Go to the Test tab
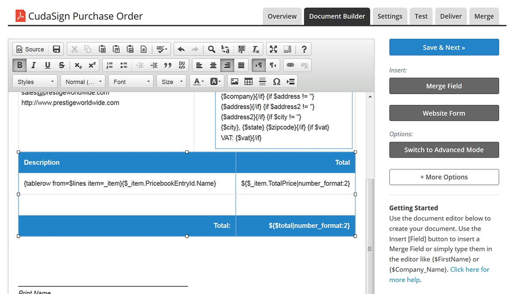Screen dimensions: 516x294 [x=421, y=16]
